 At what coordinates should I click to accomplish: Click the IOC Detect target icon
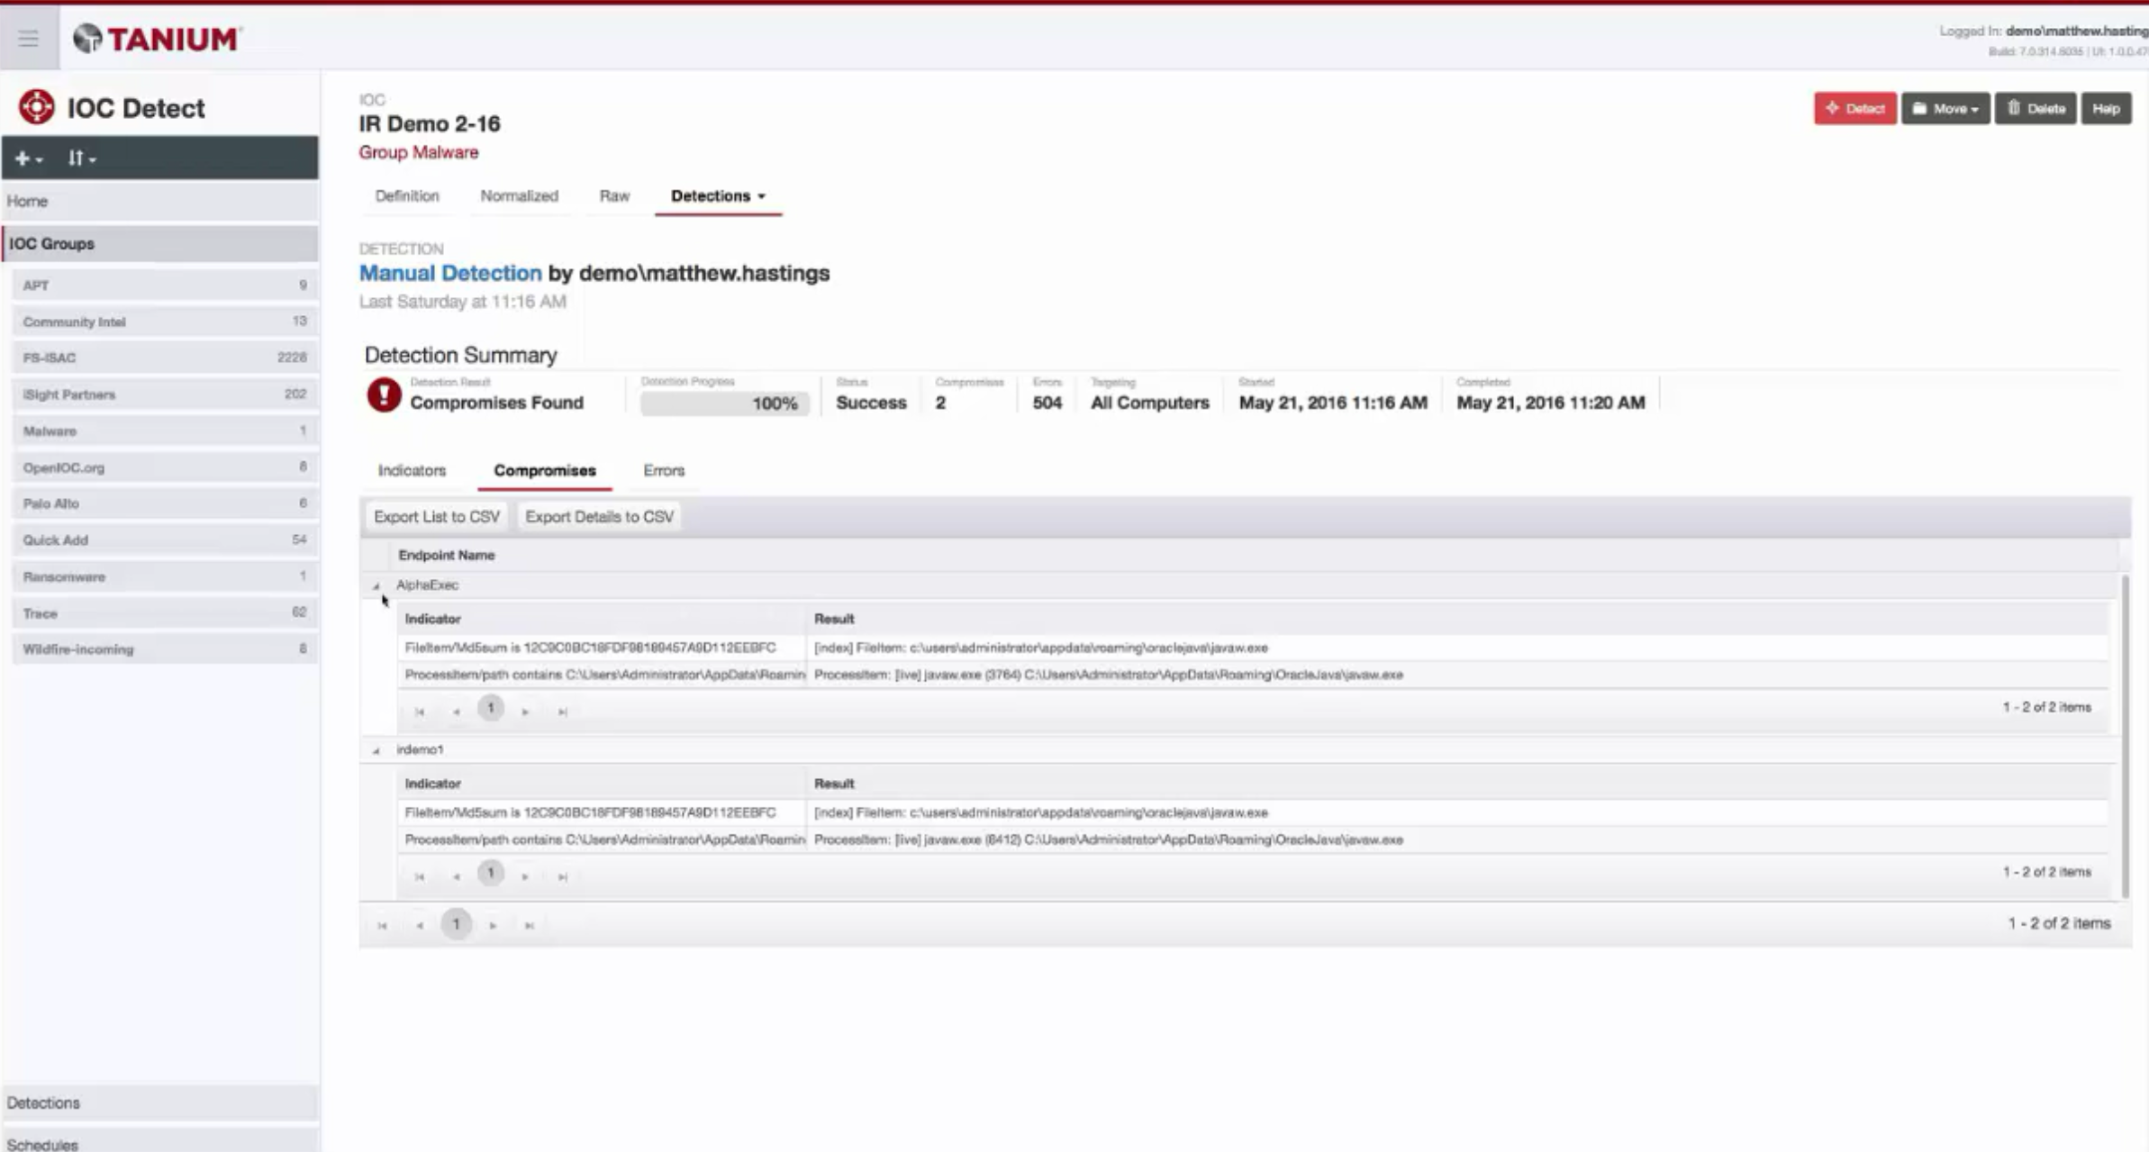point(36,107)
